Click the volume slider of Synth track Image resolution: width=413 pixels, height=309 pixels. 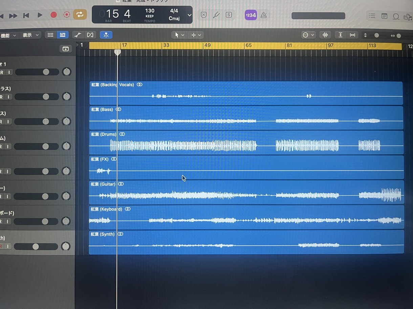point(36,247)
